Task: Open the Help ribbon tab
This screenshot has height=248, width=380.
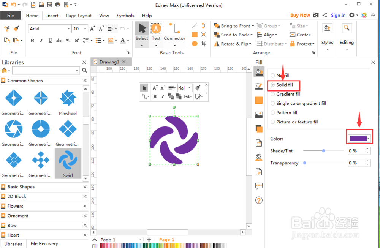Action: pos(147,16)
